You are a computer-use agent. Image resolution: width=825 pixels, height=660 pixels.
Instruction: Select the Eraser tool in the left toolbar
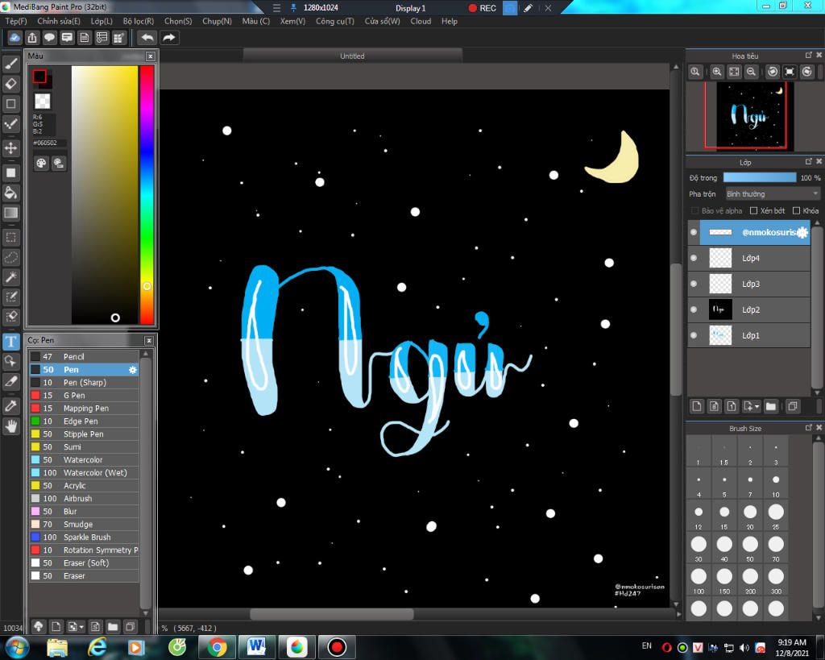11,84
